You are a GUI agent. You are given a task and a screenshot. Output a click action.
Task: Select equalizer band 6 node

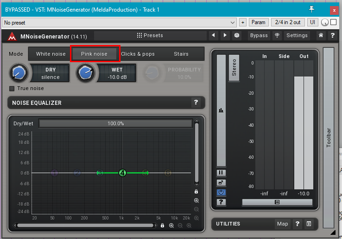click(x=168, y=173)
